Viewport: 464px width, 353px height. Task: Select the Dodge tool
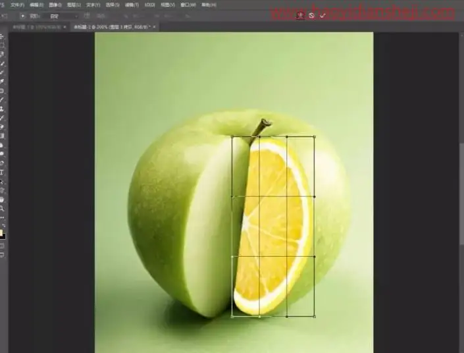tap(2, 154)
